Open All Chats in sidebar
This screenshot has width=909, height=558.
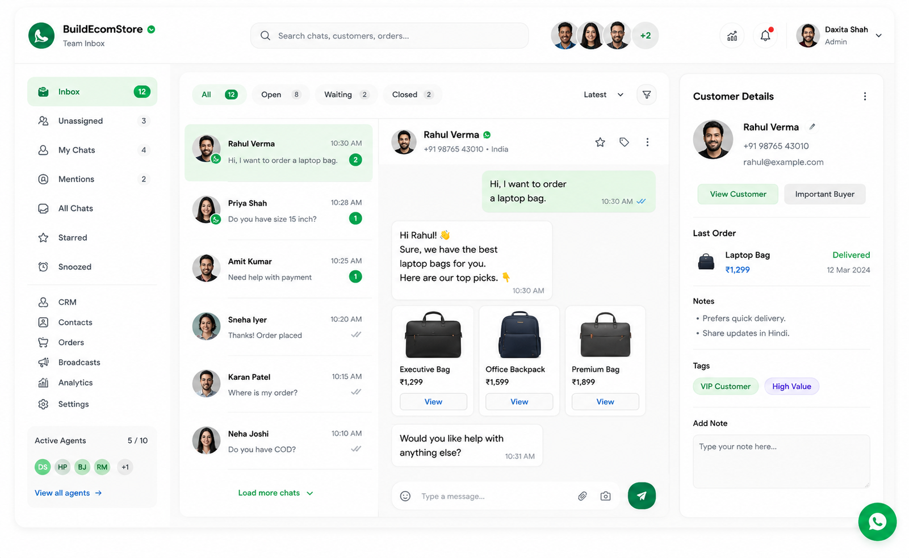tap(92, 208)
